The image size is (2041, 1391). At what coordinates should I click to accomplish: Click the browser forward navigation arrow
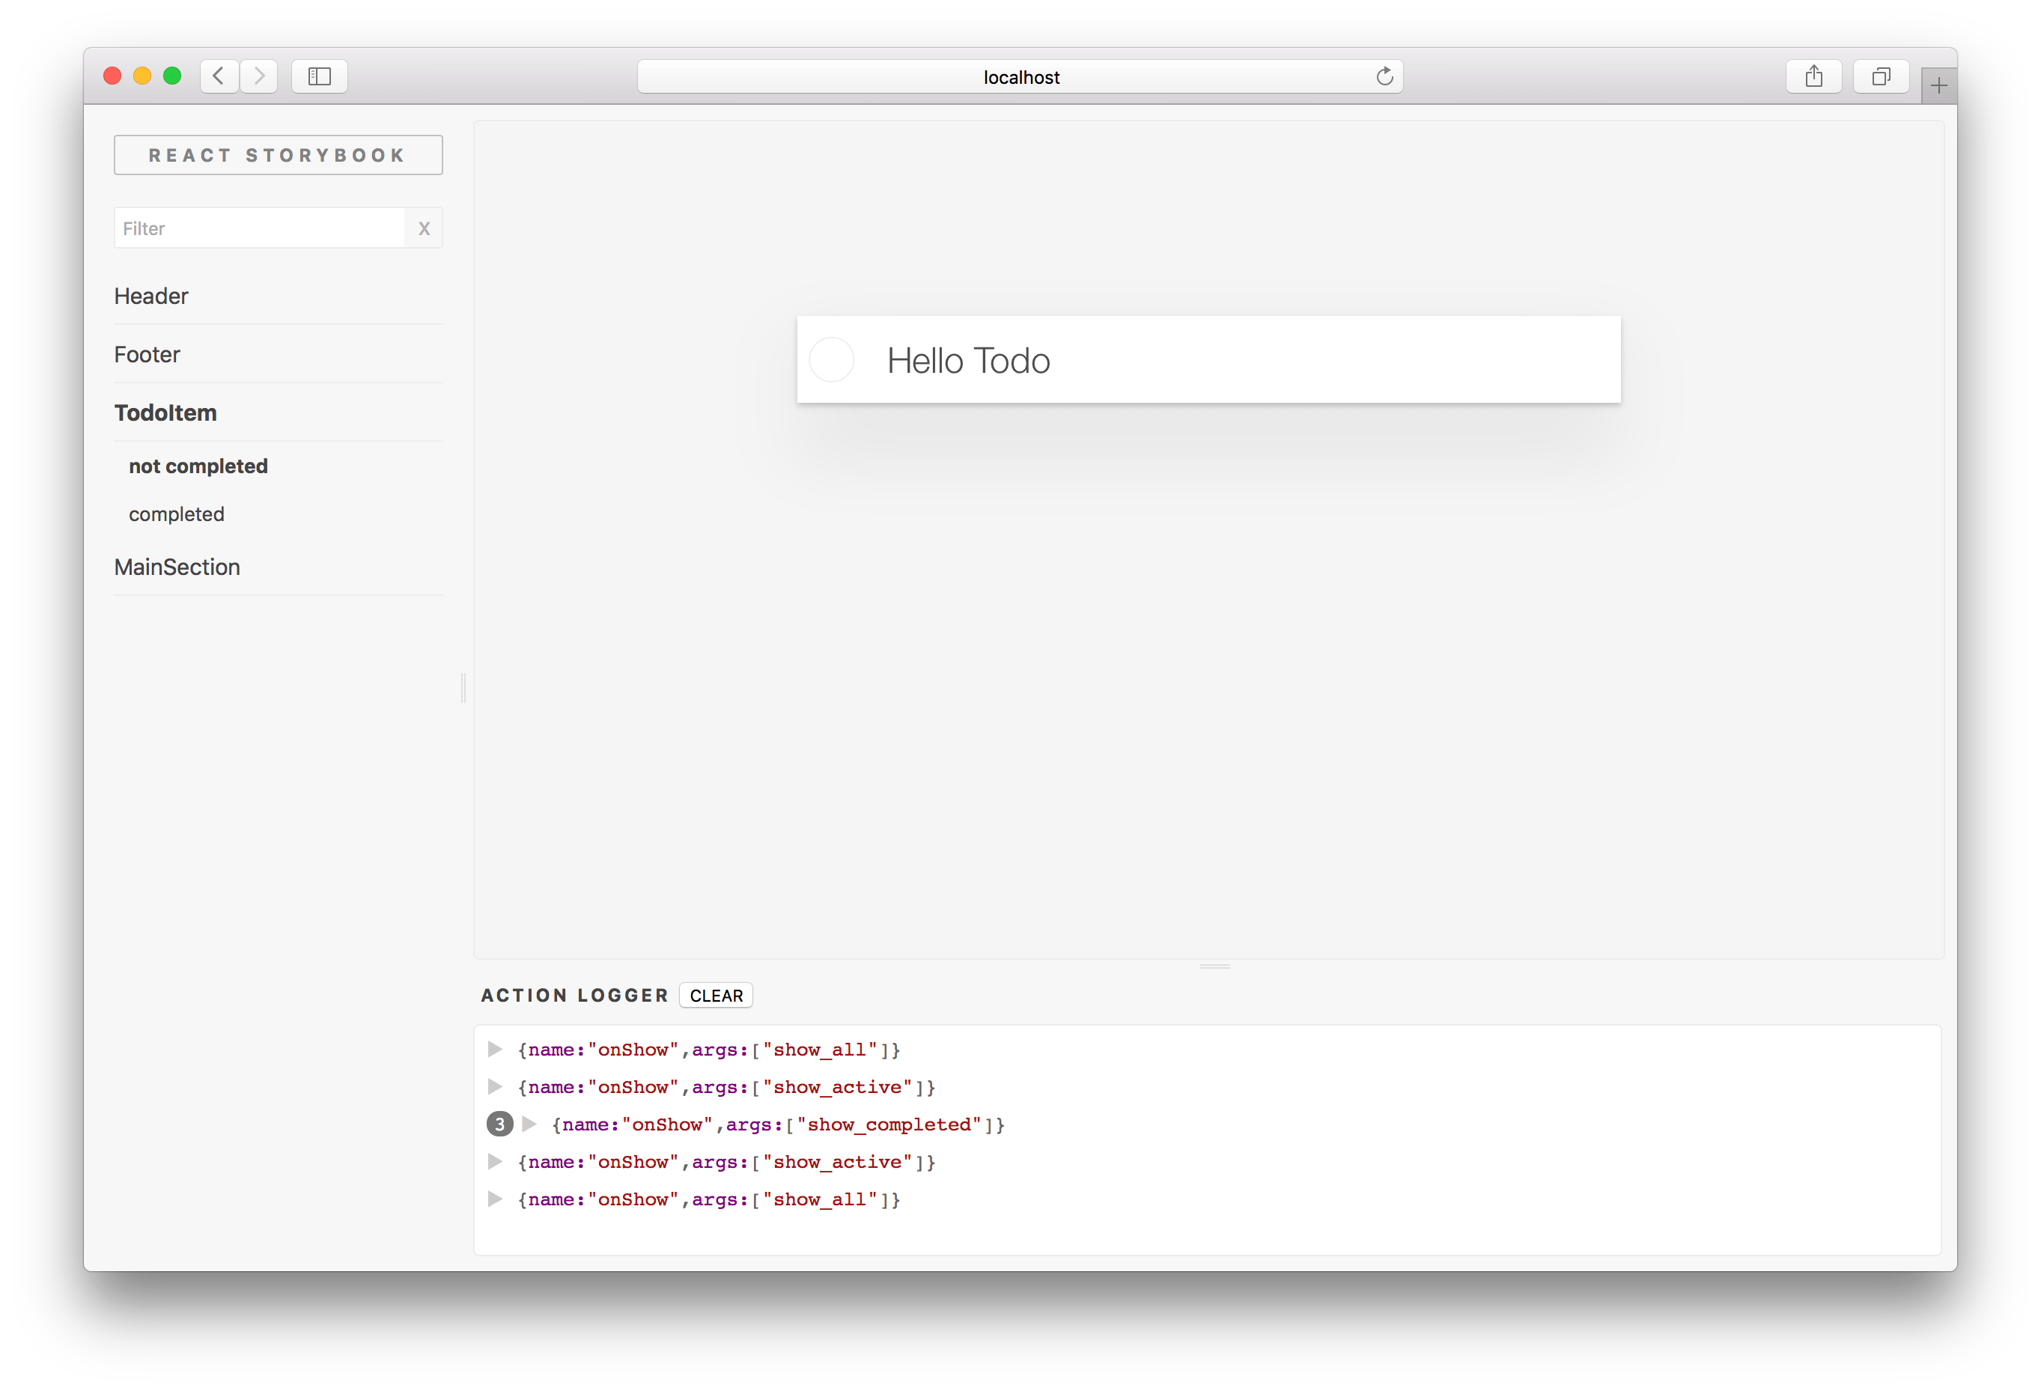click(x=259, y=76)
